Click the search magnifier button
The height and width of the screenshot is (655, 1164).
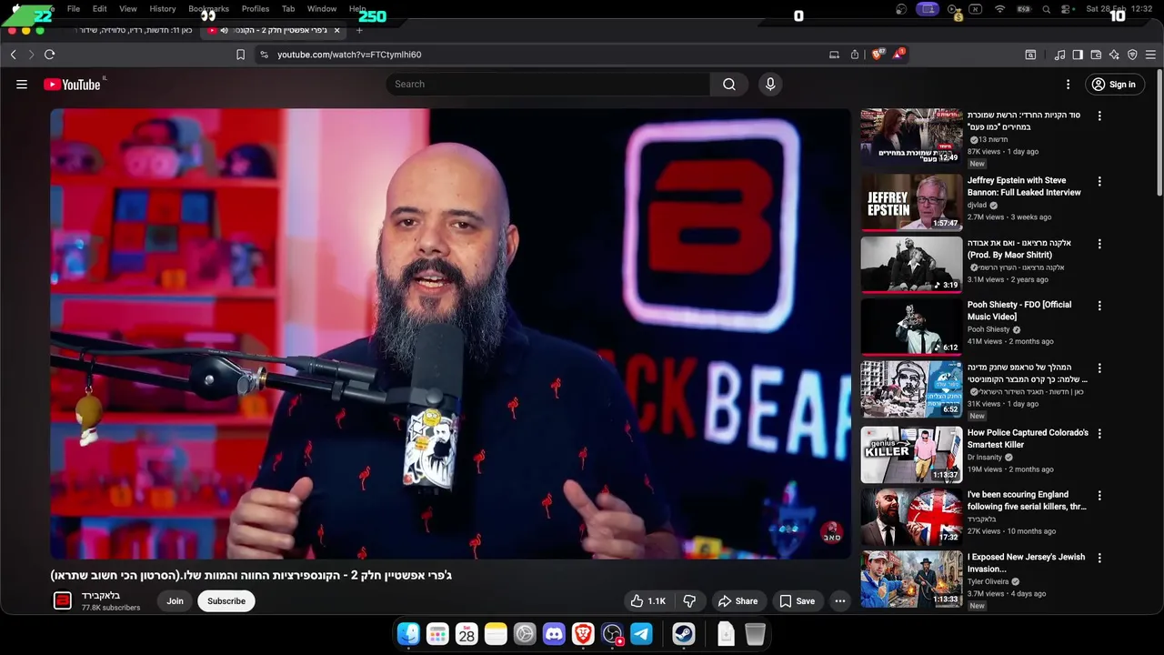click(x=729, y=85)
